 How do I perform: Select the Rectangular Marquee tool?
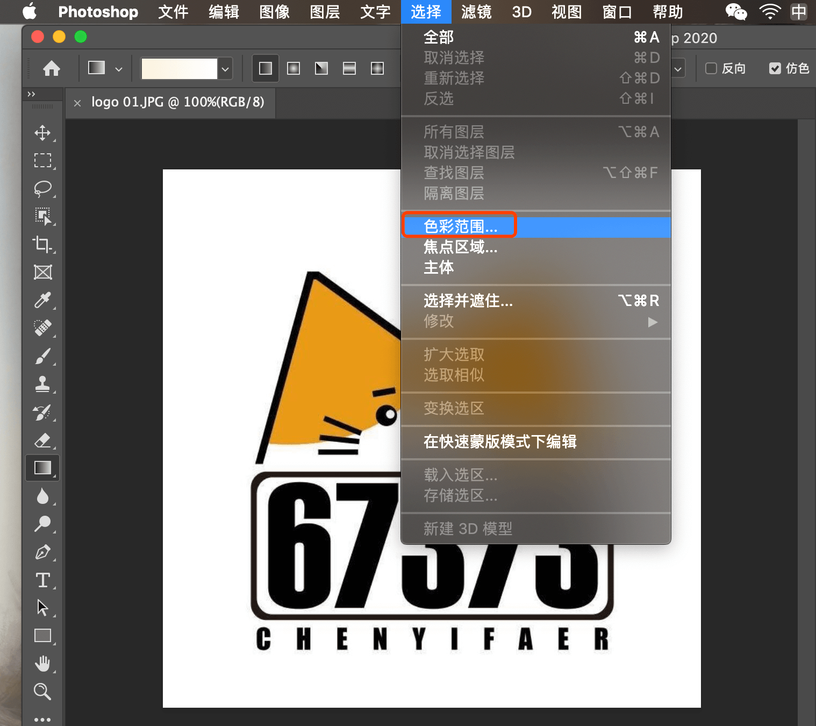42,160
